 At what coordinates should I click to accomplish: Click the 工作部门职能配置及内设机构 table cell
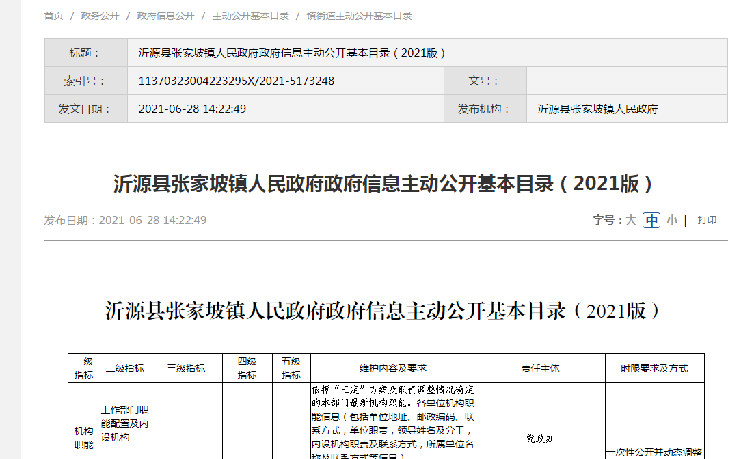[124, 423]
